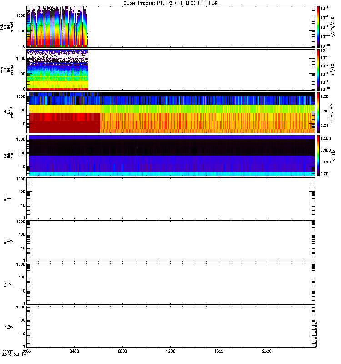Viewport: 341px width, 364px height.
Task: Click the yellow spike in the thb fbk scm1 panel
Action: tap(138, 160)
